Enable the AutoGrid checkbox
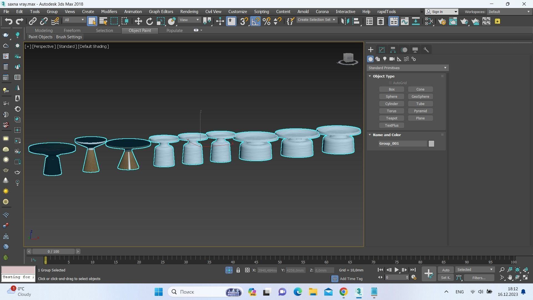Viewport: 533px width, 300px height. tap(390, 83)
